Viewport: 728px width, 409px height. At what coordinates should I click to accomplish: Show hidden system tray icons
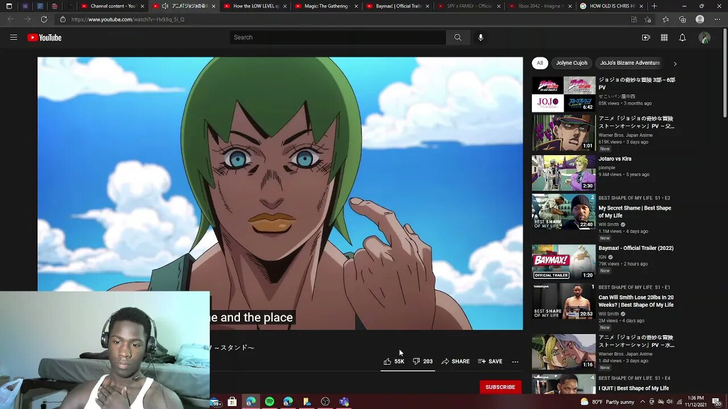point(642,402)
